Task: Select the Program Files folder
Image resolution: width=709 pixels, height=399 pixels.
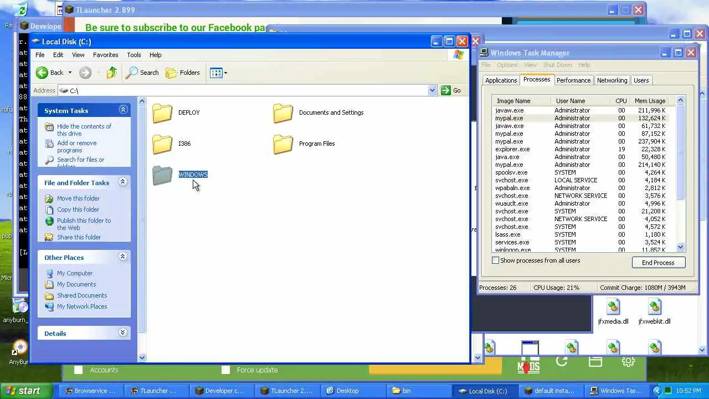Action: (x=304, y=144)
